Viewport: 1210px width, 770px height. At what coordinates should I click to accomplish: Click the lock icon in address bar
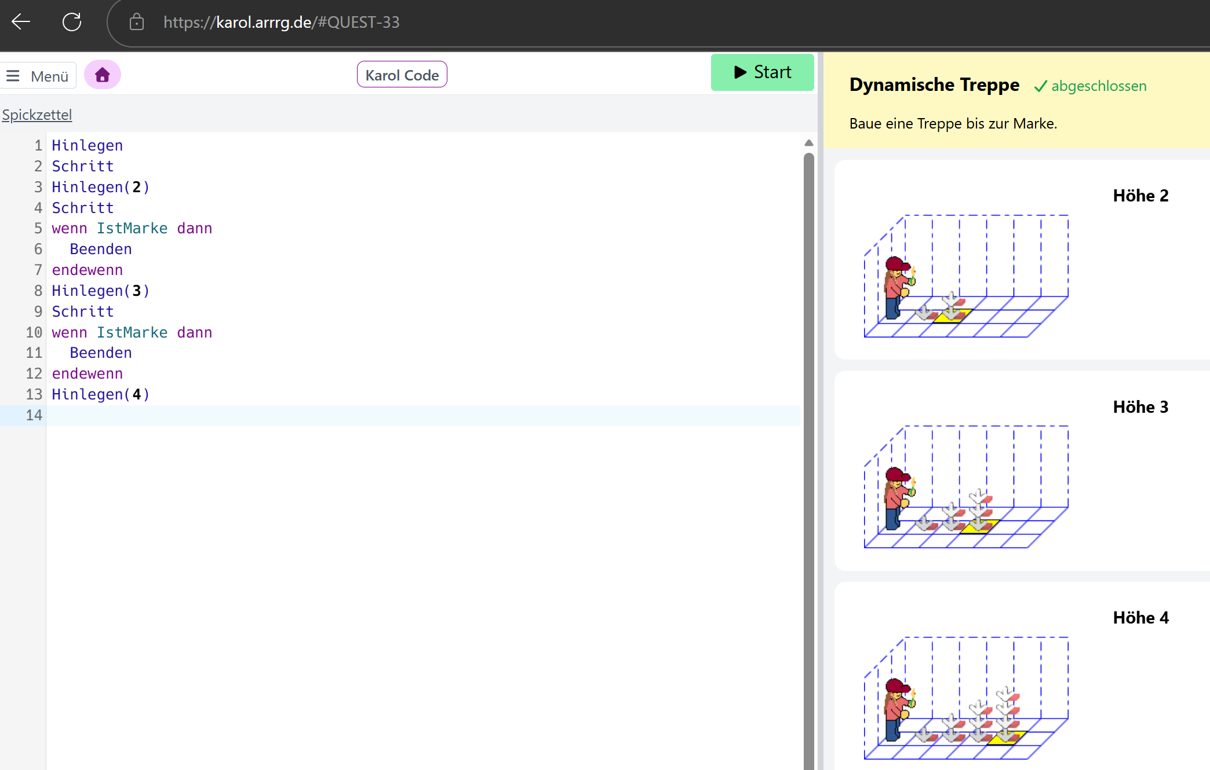click(x=137, y=22)
